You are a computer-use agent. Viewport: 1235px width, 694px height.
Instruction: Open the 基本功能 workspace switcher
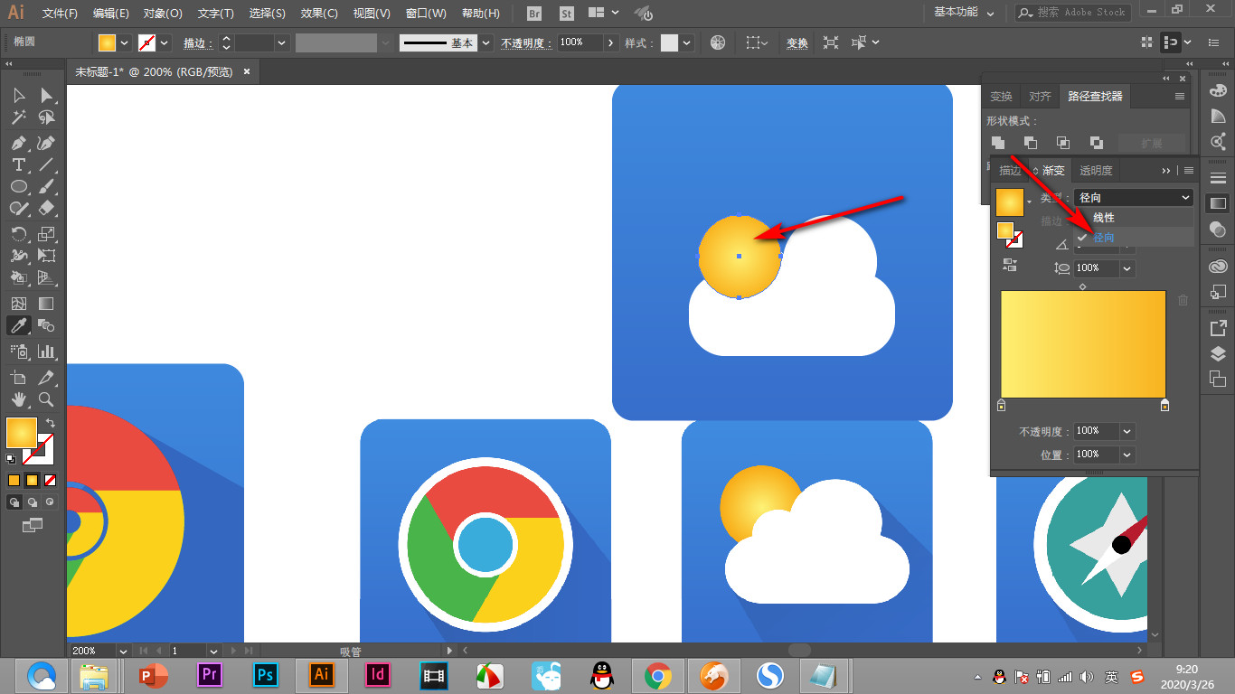(964, 13)
